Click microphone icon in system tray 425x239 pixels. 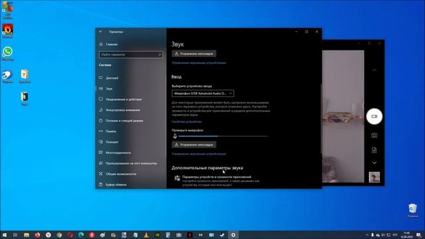tap(373, 235)
